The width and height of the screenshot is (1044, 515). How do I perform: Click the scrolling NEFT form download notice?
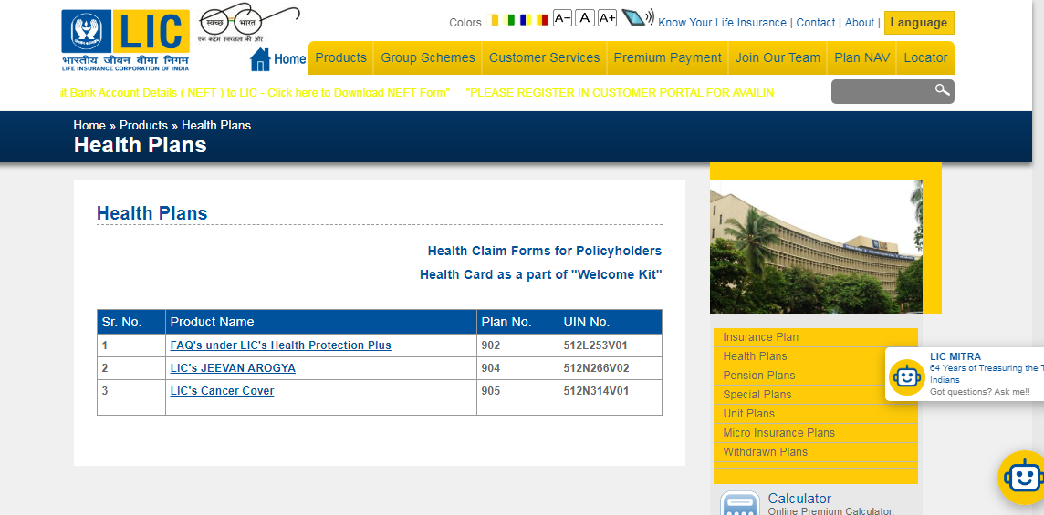click(255, 92)
